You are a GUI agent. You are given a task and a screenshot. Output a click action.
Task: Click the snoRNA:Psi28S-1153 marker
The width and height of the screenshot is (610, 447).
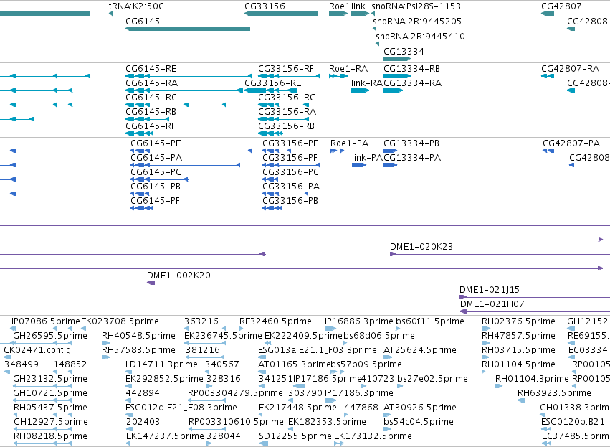coord(373,14)
